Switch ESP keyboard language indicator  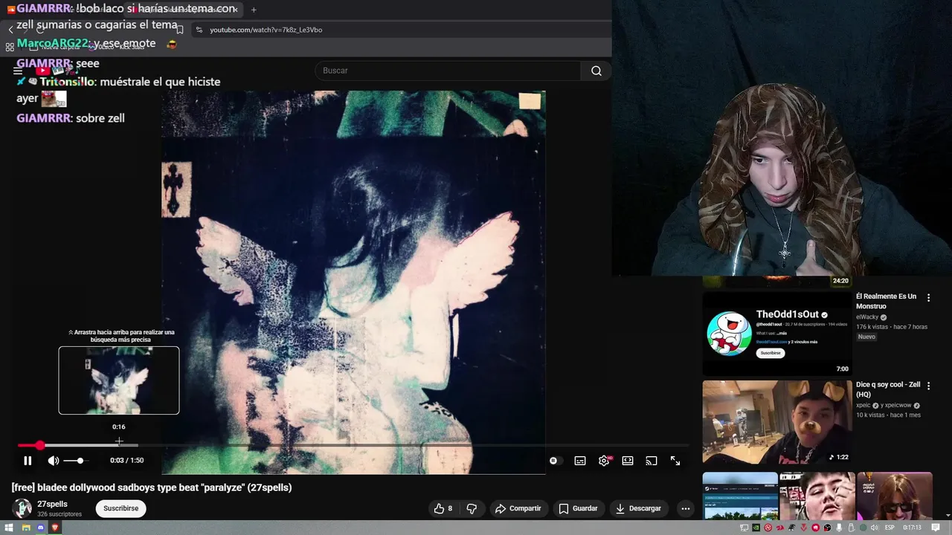pyautogui.click(x=890, y=528)
